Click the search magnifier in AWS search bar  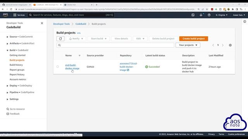(x=30, y=15)
